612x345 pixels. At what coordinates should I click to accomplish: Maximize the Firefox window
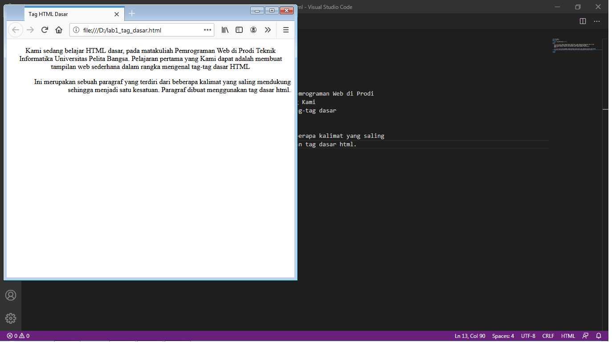point(272,11)
